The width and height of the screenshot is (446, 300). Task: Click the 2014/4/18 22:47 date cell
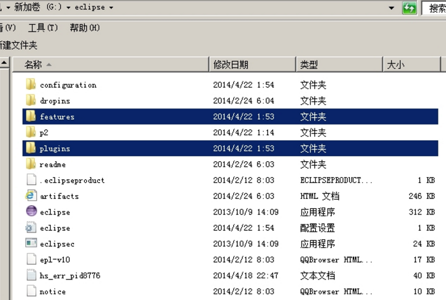coord(246,276)
